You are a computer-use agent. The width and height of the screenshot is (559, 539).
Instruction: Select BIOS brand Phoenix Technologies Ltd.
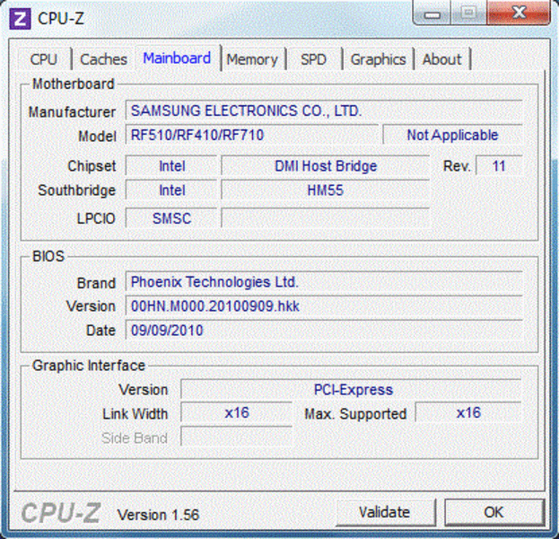324,282
